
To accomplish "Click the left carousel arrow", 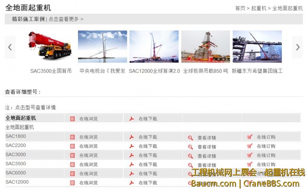I will tap(10, 47).
